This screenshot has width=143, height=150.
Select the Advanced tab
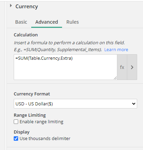click(47, 22)
